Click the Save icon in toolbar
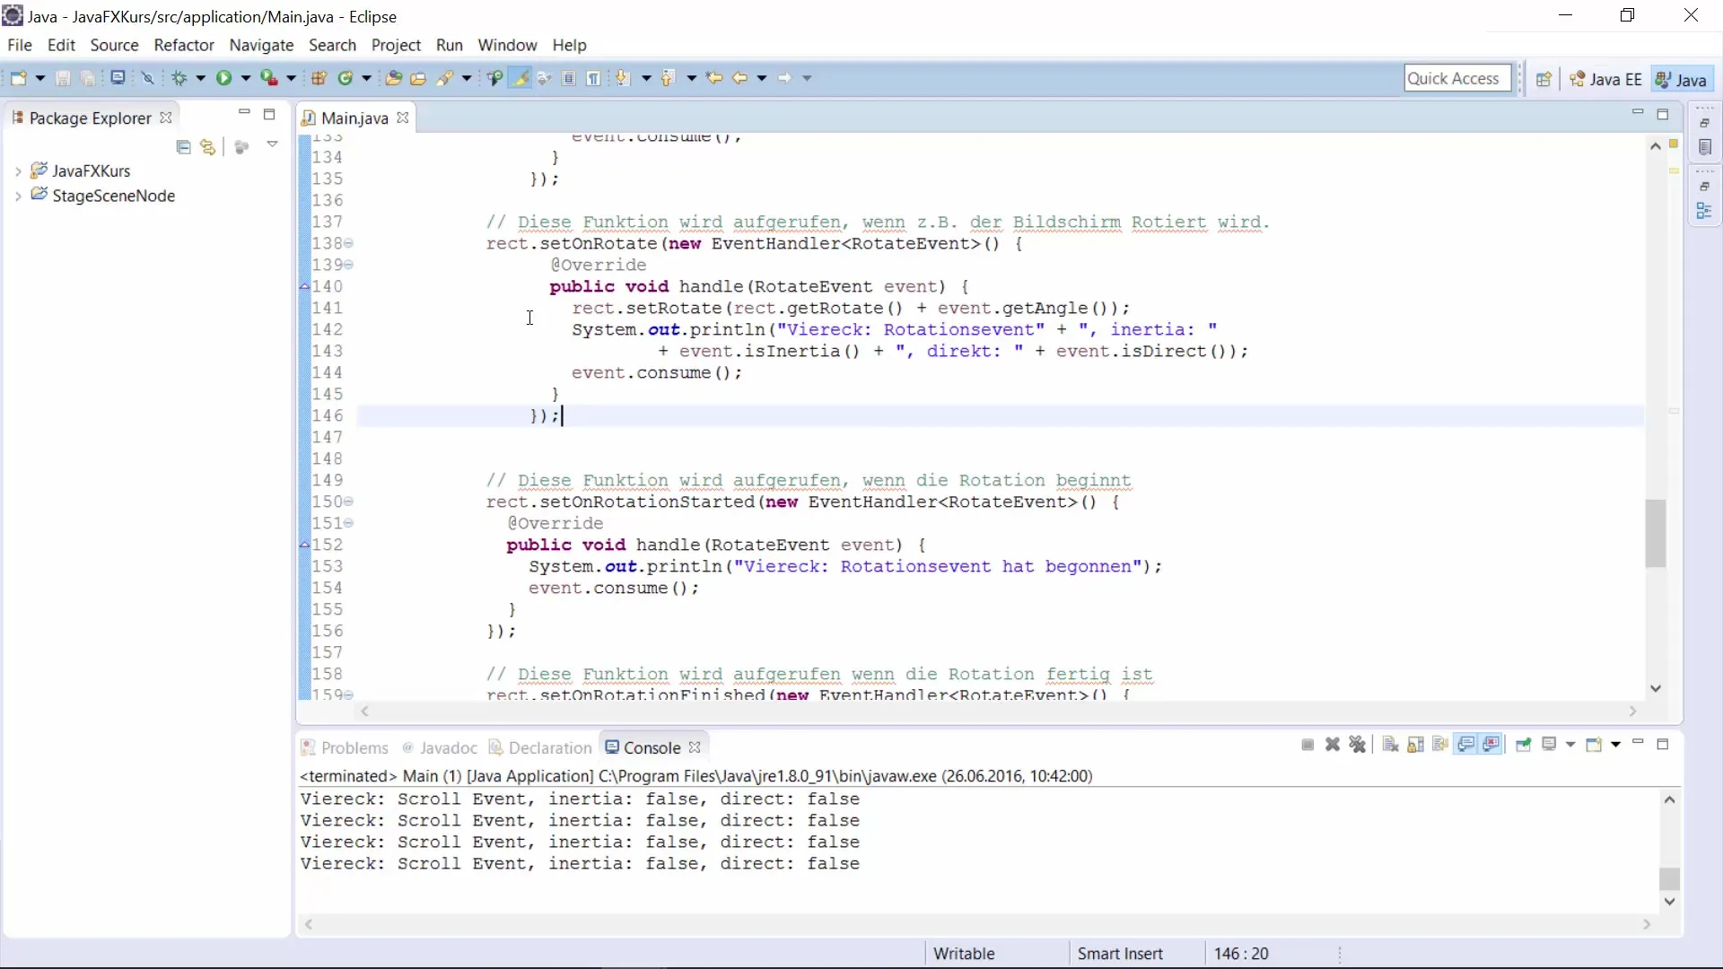This screenshot has width=1723, height=969. (63, 78)
